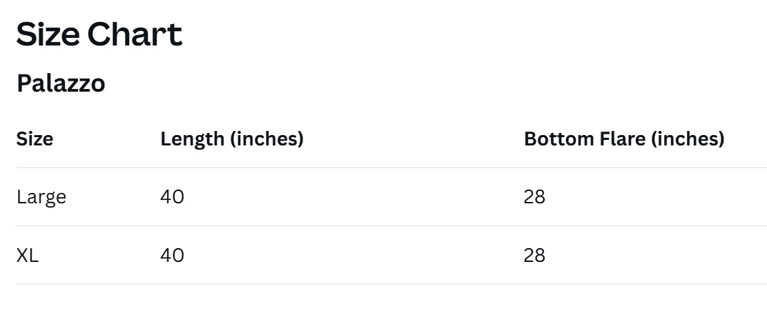This screenshot has width=767, height=315.
Task: Click the Large row length value 40
Action: [x=172, y=197]
